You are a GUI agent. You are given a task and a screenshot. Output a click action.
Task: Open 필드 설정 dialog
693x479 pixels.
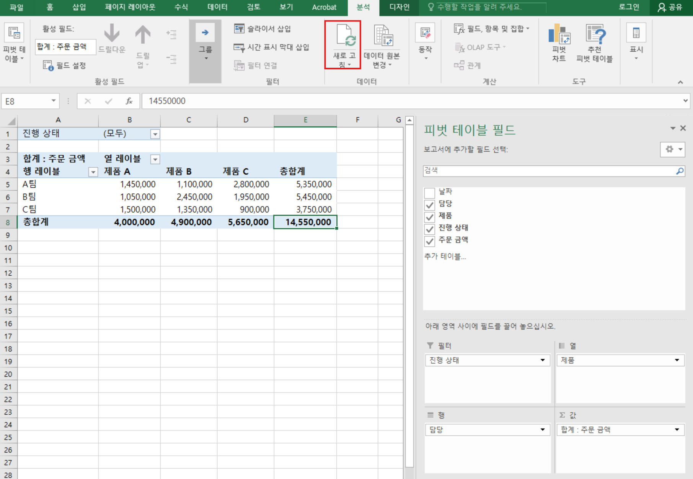(x=64, y=65)
